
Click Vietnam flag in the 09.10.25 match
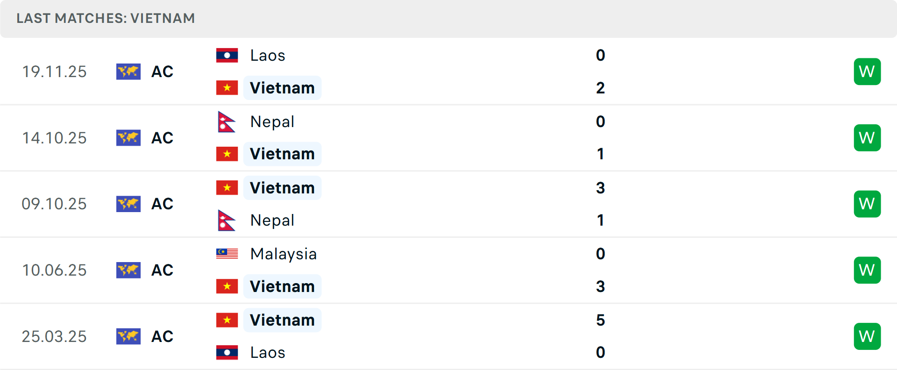(227, 188)
